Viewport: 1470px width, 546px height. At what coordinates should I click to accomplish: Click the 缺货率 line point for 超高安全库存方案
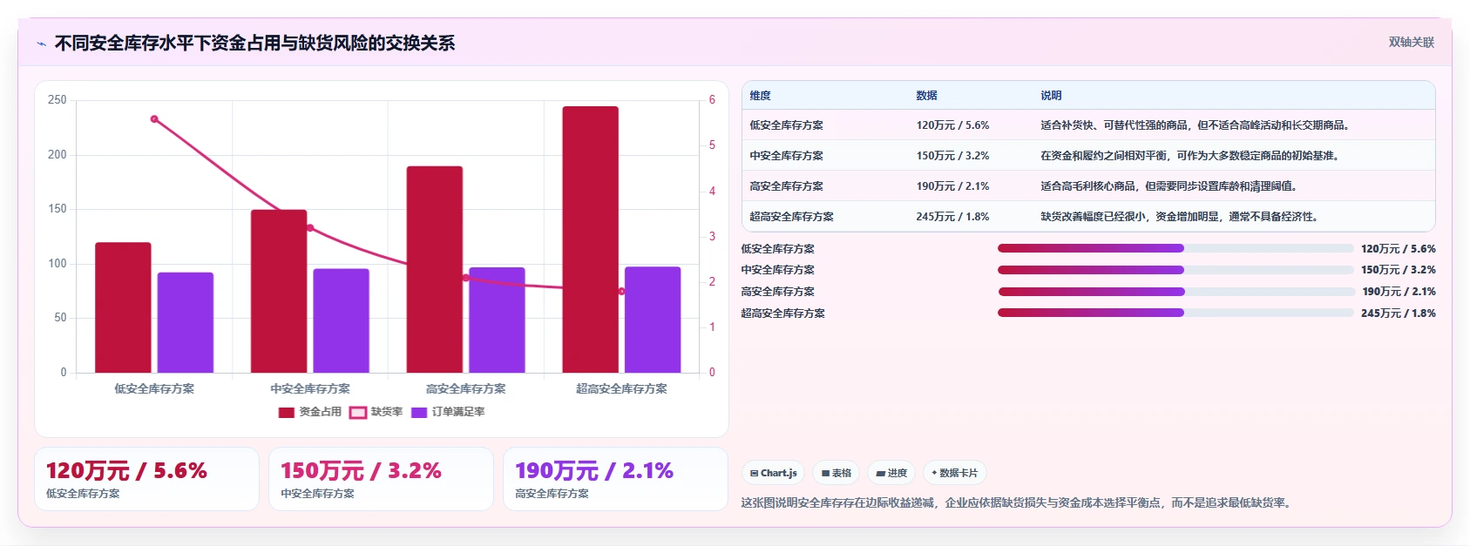[x=621, y=292]
